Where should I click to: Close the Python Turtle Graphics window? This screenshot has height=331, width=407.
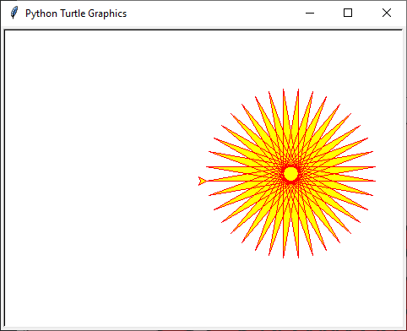pos(387,13)
